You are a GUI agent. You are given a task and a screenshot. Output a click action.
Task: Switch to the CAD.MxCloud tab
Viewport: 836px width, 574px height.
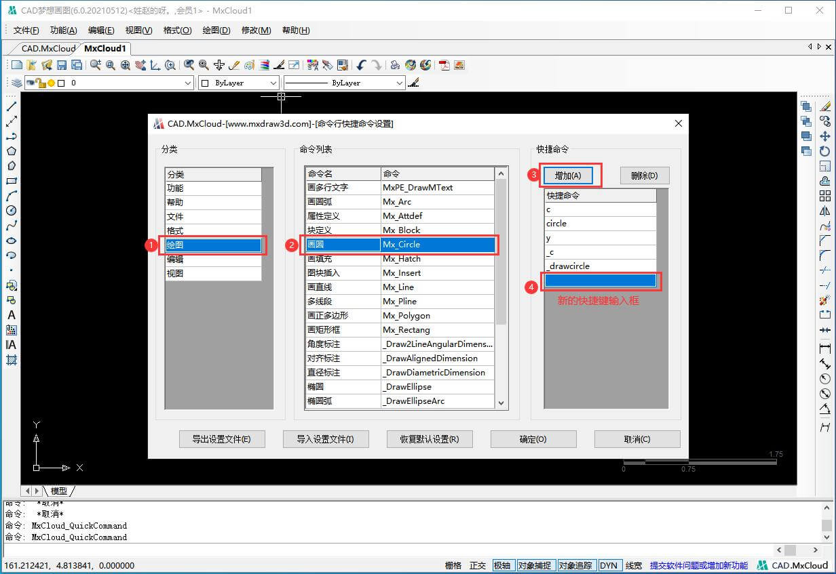47,48
